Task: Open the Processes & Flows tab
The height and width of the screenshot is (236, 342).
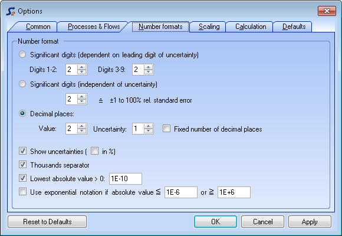Action: 94,27
